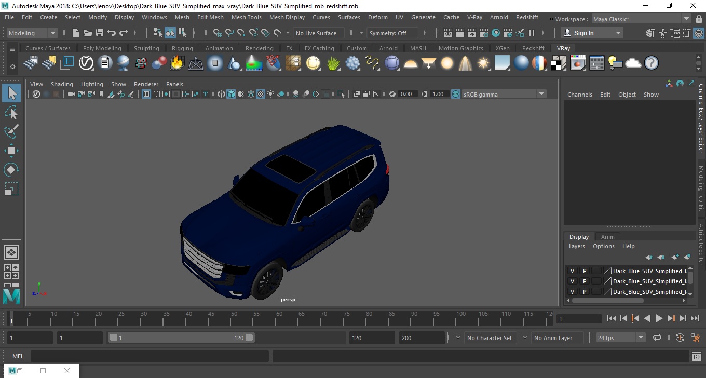Click the layer list horizontal scrollbar
Image resolution: width=706 pixels, height=378 pixels.
pyautogui.click(x=607, y=300)
